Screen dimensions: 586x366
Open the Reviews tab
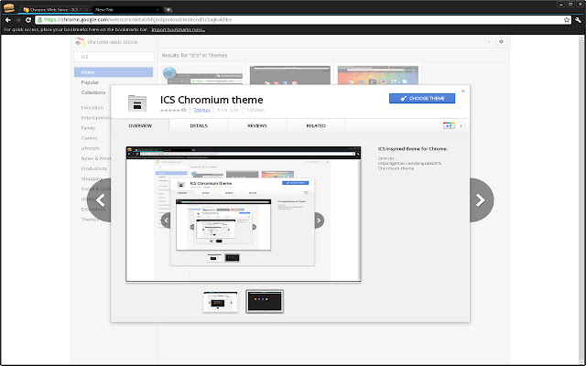pyautogui.click(x=257, y=126)
